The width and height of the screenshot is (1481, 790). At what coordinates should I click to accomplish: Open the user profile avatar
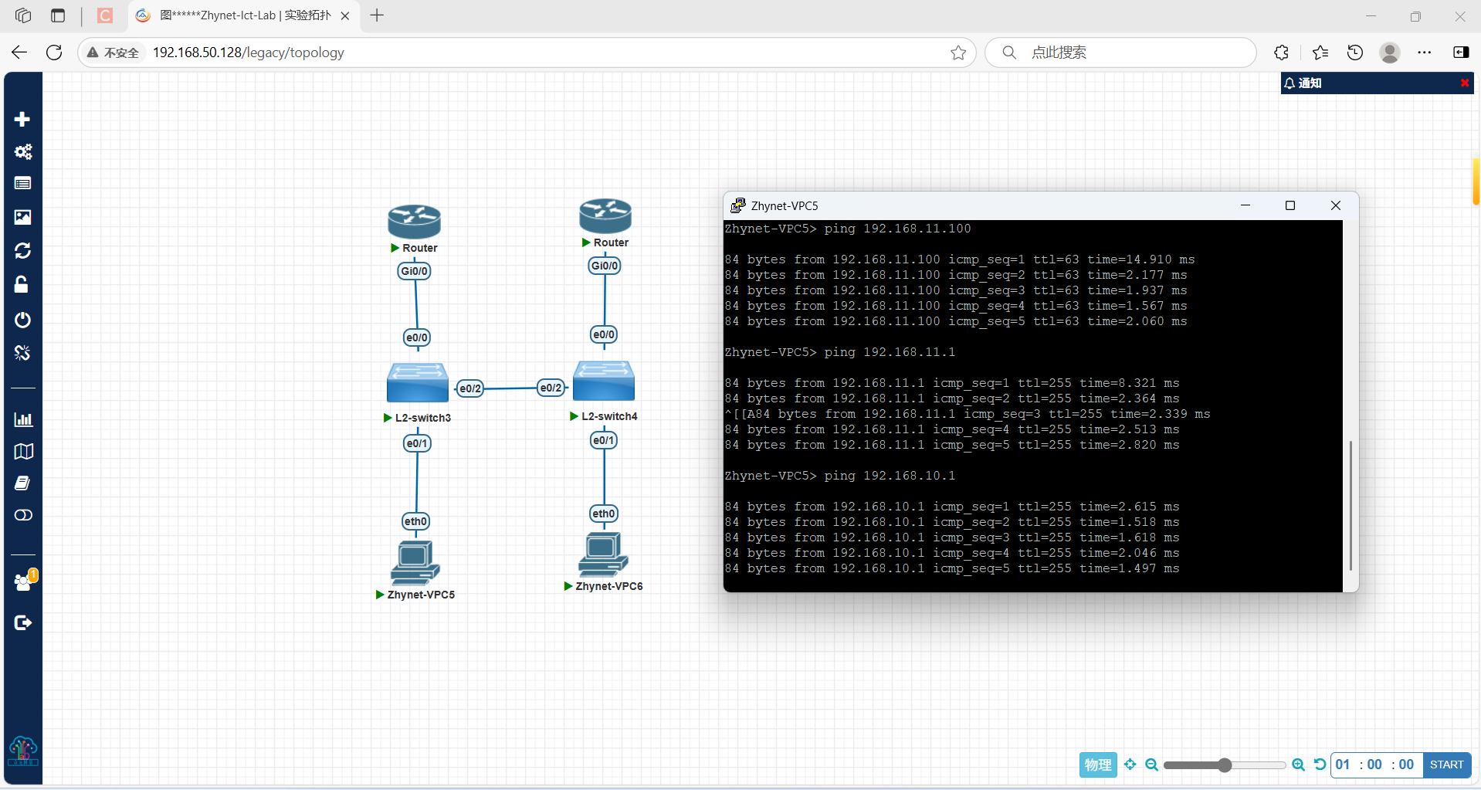(x=1390, y=53)
